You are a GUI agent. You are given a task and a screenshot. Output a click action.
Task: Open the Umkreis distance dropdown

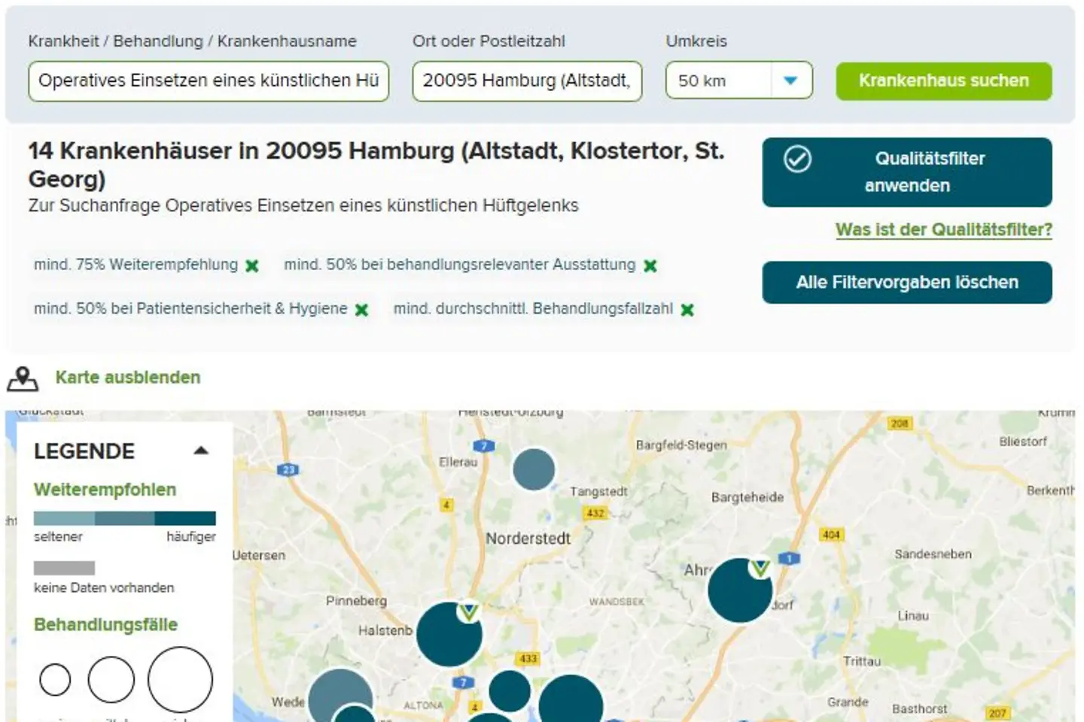(x=790, y=80)
